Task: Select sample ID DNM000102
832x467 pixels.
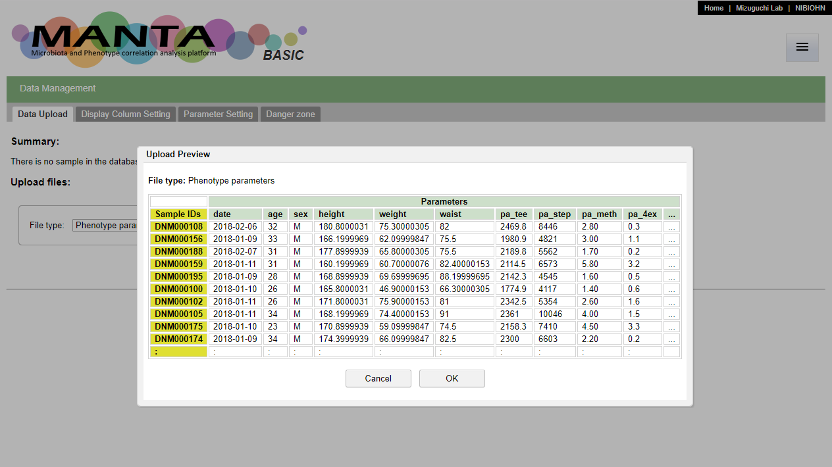Action: coord(178,301)
